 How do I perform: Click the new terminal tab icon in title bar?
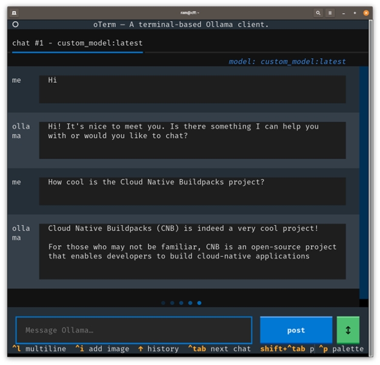14,13
